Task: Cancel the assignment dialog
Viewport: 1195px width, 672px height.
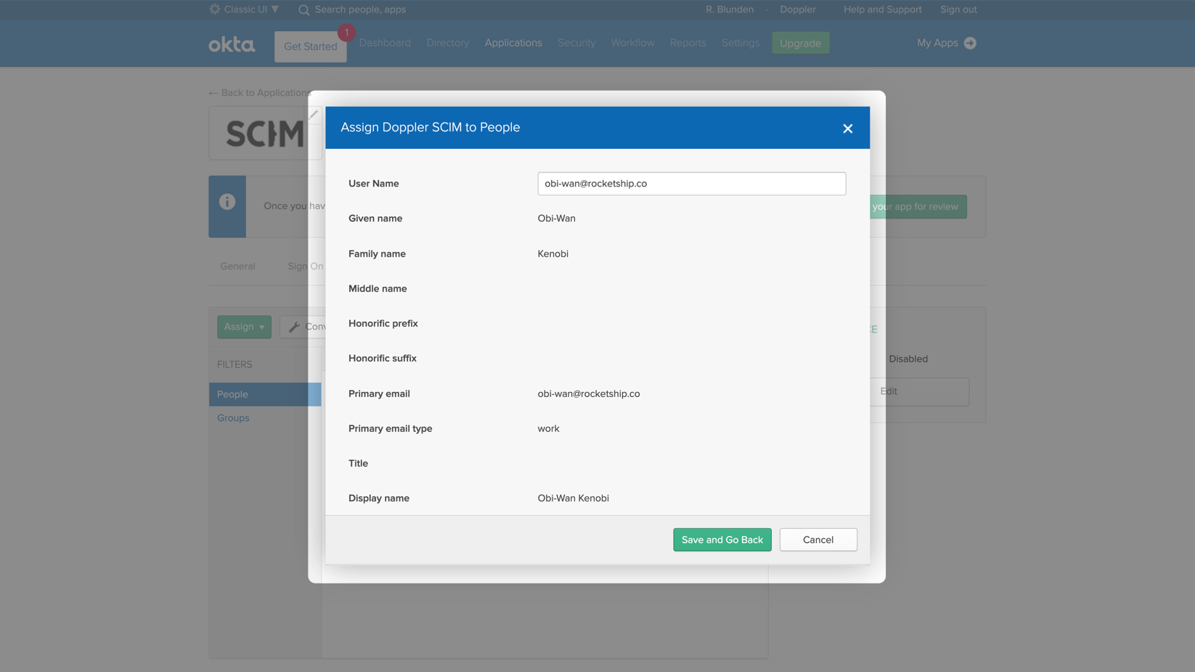Action: point(818,539)
